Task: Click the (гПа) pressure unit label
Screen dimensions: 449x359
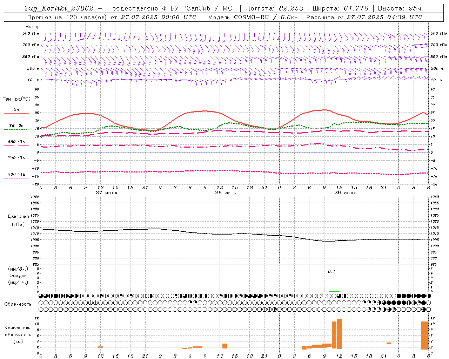Action: coord(18,224)
